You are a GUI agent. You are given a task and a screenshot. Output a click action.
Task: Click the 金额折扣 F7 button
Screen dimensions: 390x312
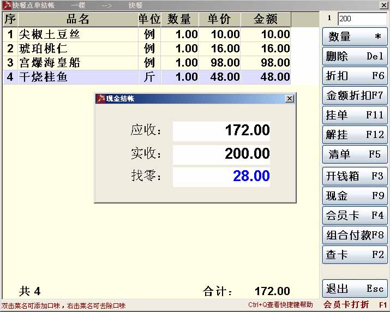pos(355,95)
